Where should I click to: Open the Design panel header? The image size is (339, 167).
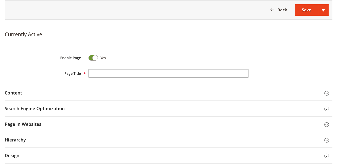(x=12, y=156)
